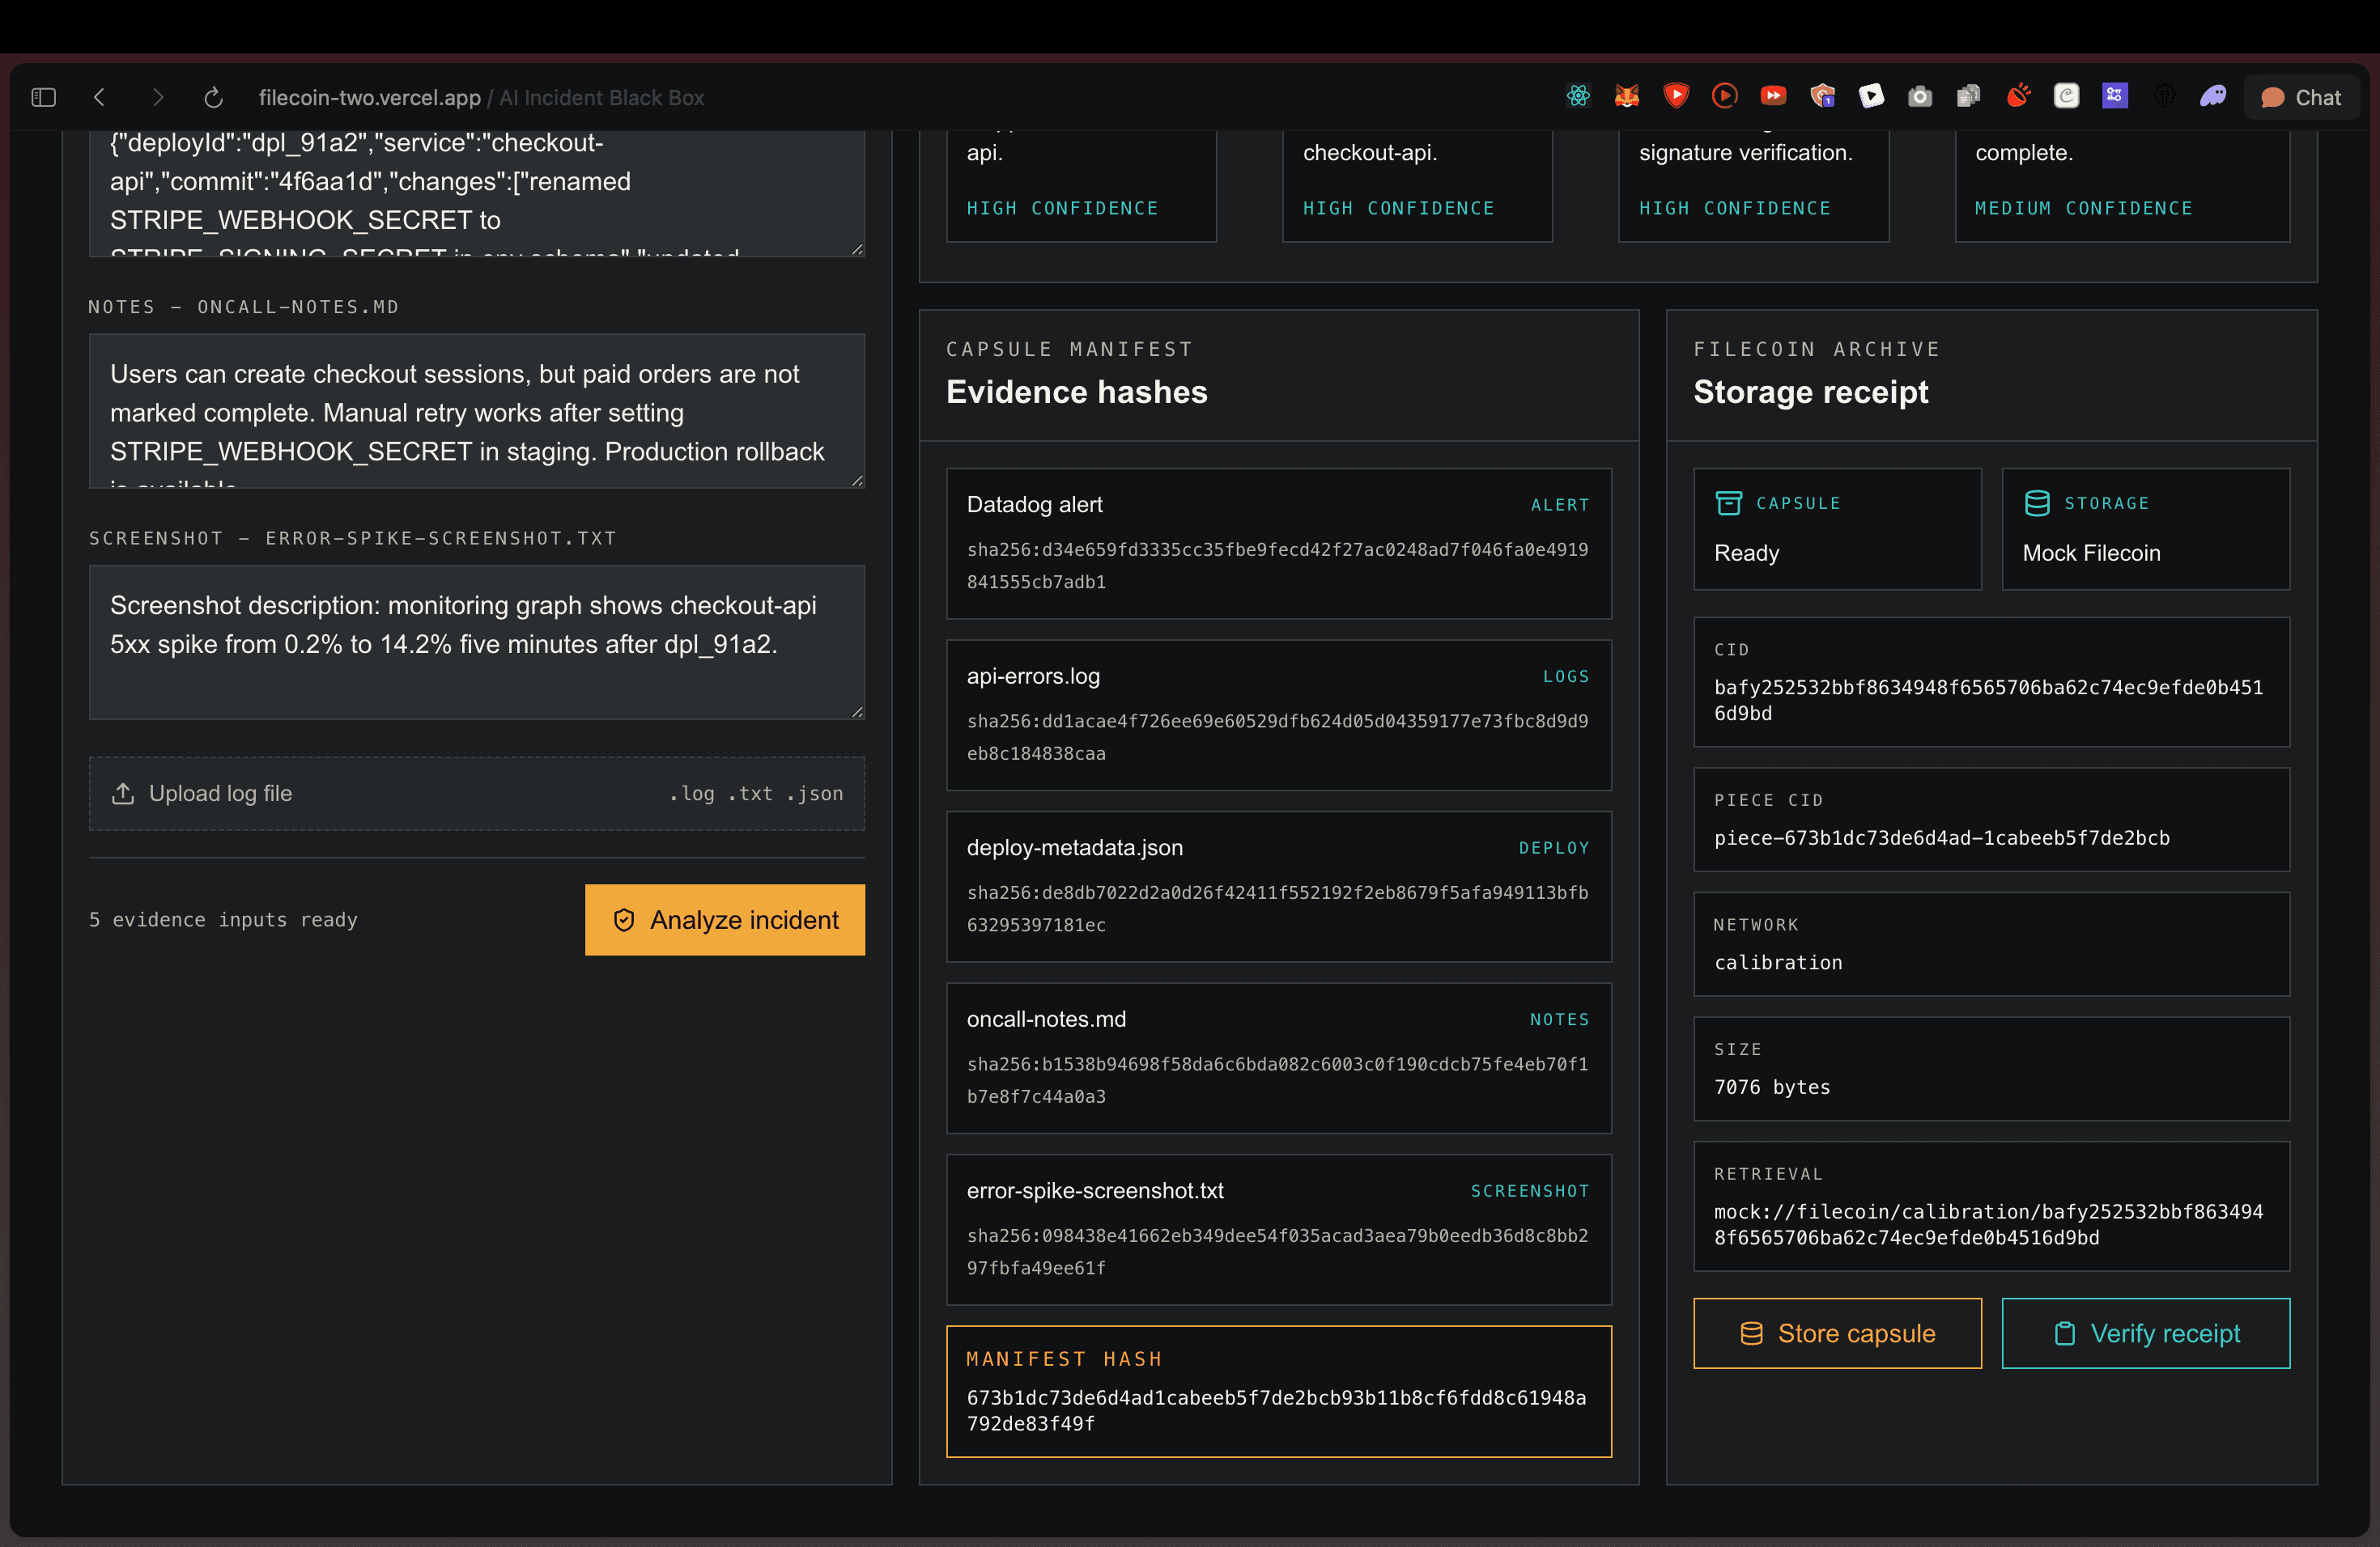This screenshot has height=1547, width=2380.
Task: Select the api-errors.log sha256 hash
Action: tap(1277, 738)
